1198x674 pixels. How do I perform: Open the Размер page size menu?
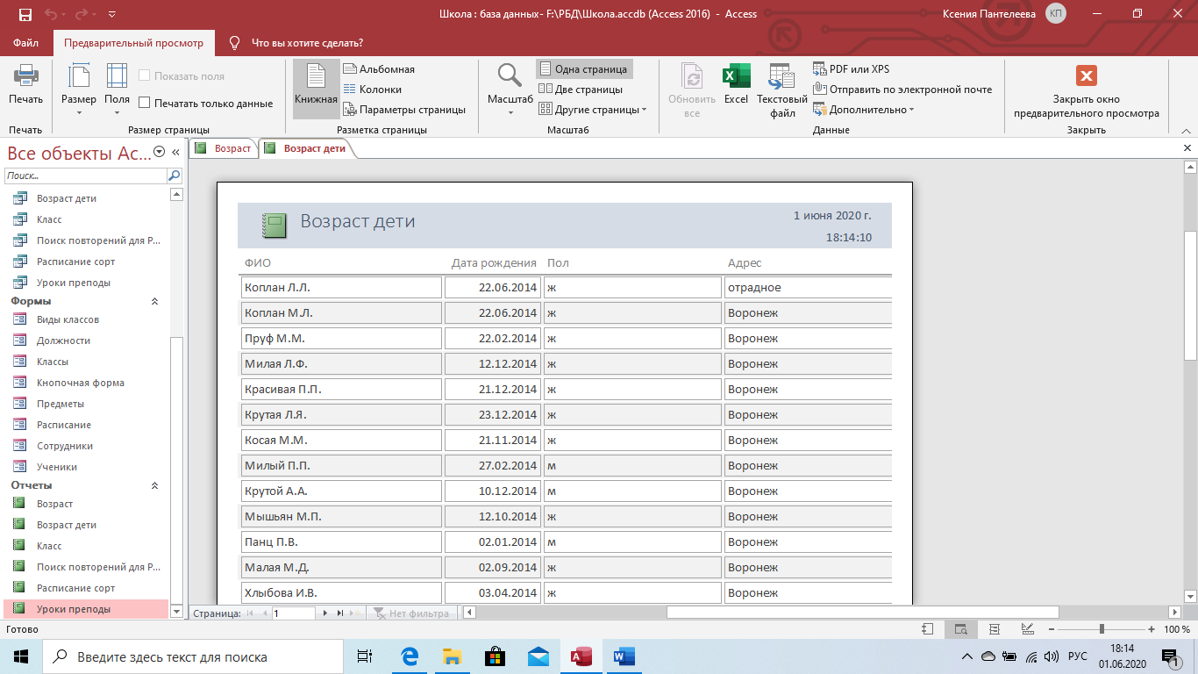click(79, 90)
